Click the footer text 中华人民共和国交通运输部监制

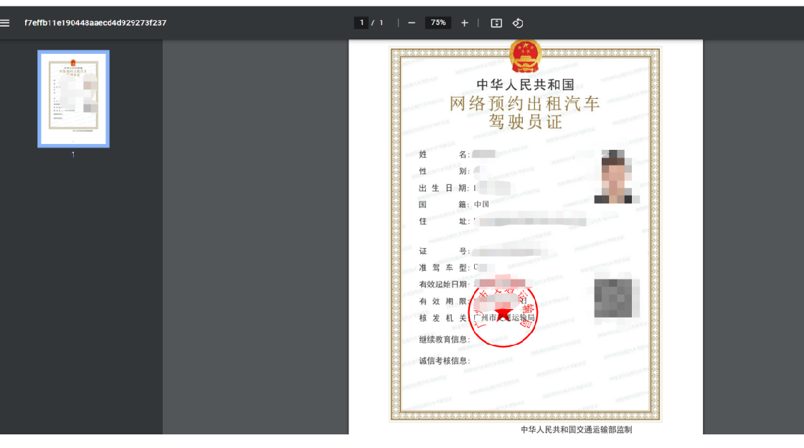tap(576, 430)
